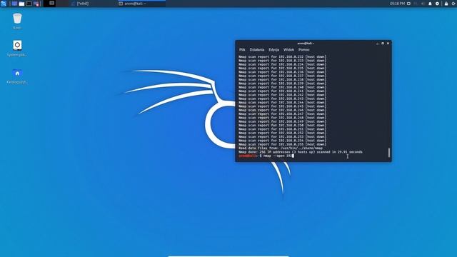This screenshot has width=457, height=257.
Task: Open the Trash (Kosz) desktop icon
Action: pos(17,21)
